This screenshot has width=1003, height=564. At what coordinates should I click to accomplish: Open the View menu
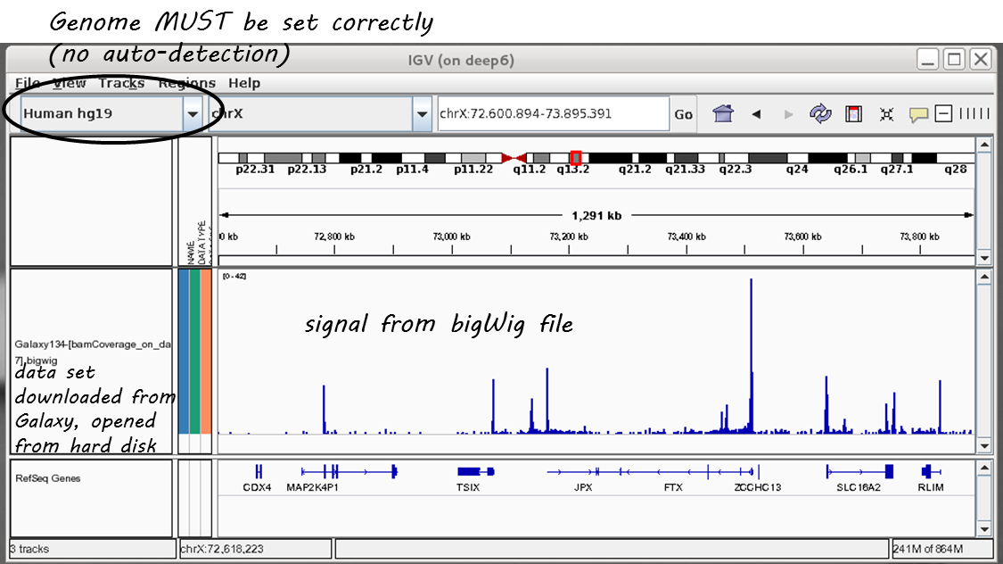point(70,83)
